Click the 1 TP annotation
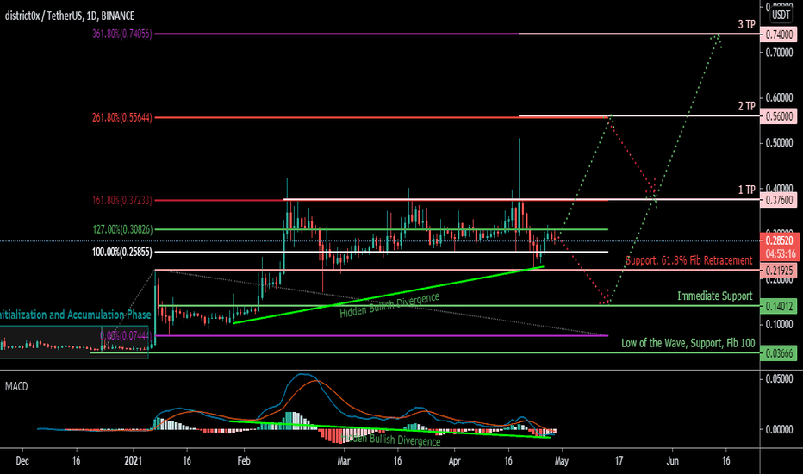The height and width of the screenshot is (474, 803). coord(746,190)
